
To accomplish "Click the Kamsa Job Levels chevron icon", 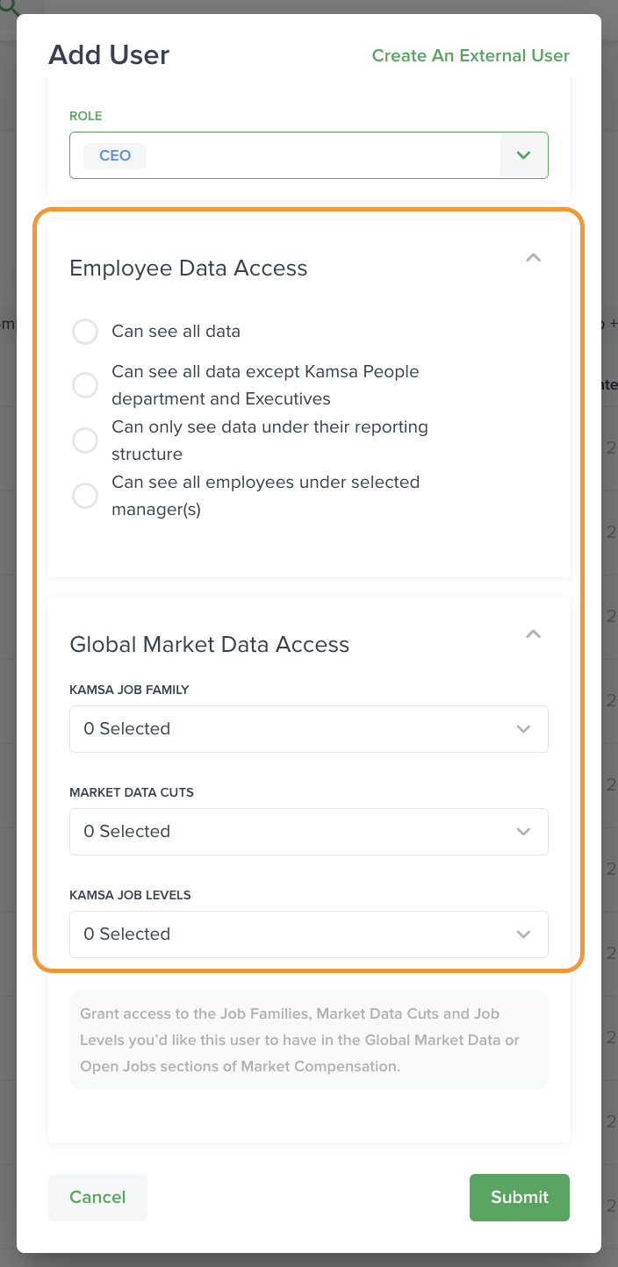I will click(524, 934).
